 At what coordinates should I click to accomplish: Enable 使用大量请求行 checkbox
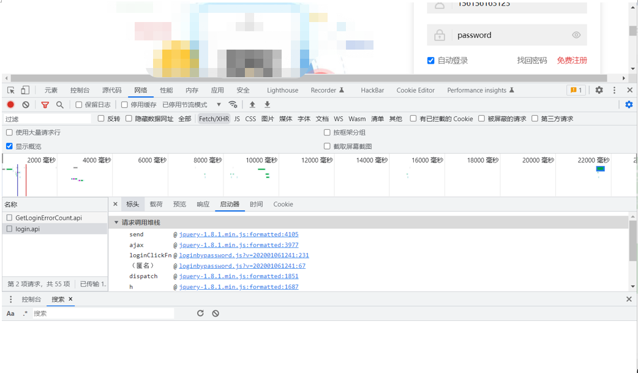pos(9,132)
